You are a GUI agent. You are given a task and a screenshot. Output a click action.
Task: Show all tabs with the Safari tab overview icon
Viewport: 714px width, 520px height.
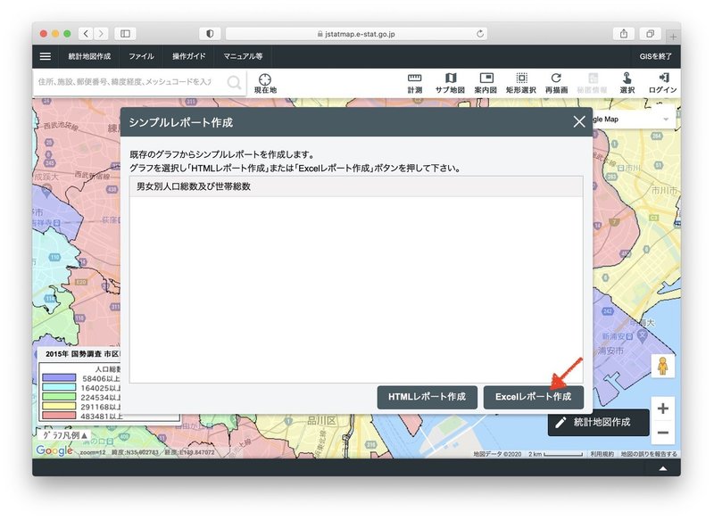tap(651, 34)
